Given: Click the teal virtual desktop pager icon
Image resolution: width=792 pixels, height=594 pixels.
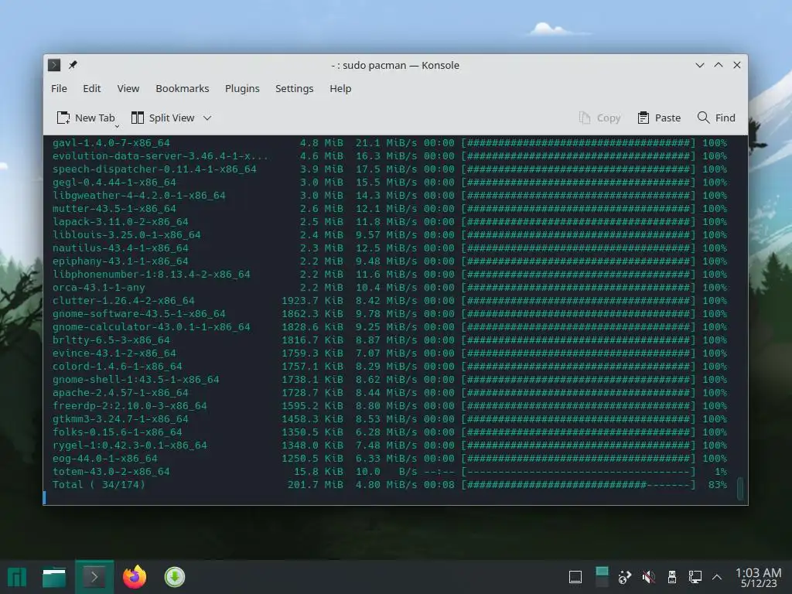Looking at the screenshot, I should click(602, 577).
